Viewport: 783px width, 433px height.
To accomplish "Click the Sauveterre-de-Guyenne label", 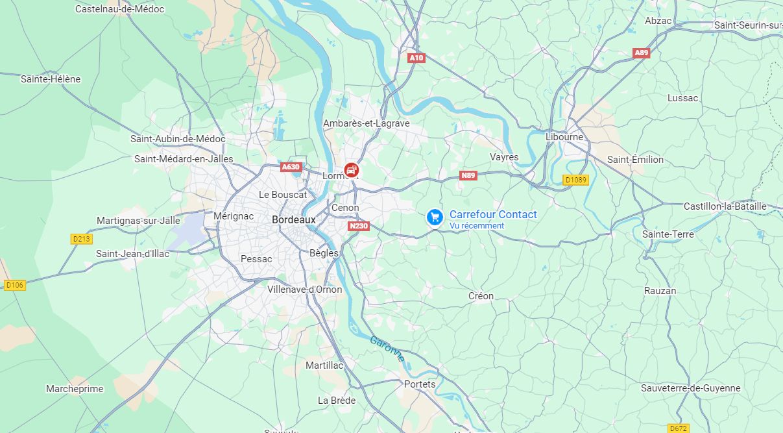I will pos(690,388).
